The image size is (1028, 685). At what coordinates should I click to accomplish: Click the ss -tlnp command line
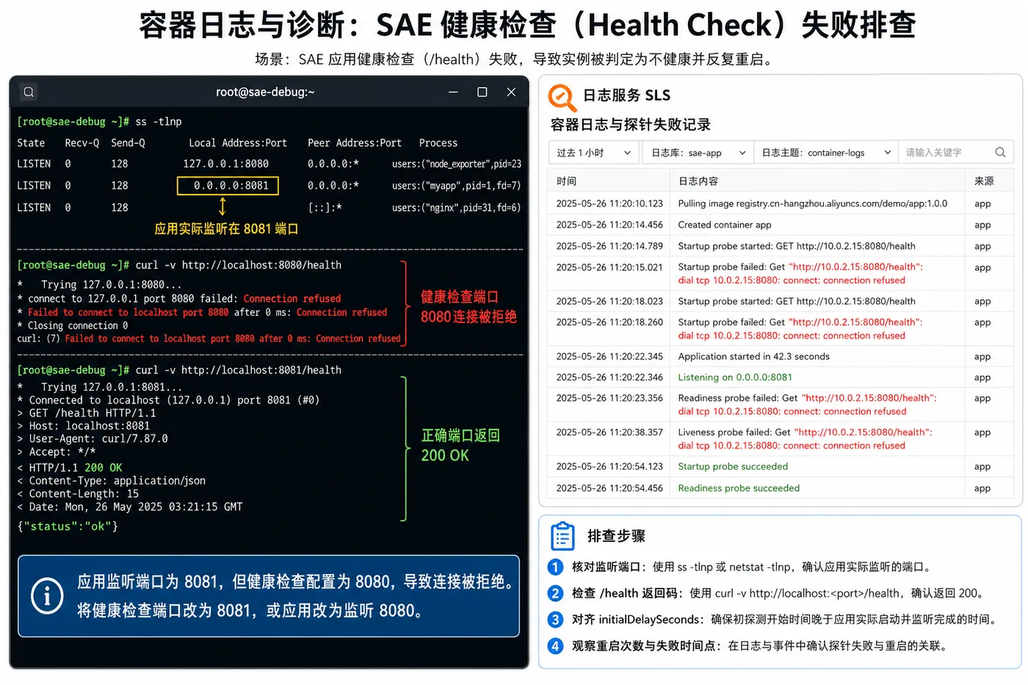99,122
